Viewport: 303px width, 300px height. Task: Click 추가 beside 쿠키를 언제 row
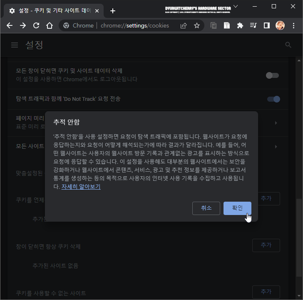tap(269, 198)
